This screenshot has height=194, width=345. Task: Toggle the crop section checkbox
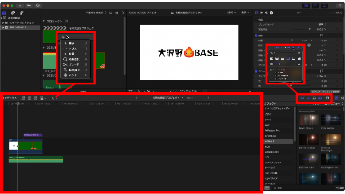pyautogui.click(x=256, y=71)
